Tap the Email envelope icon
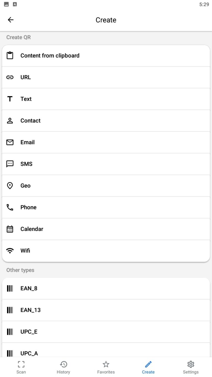The width and height of the screenshot is (212, 377). coord(10,142)
